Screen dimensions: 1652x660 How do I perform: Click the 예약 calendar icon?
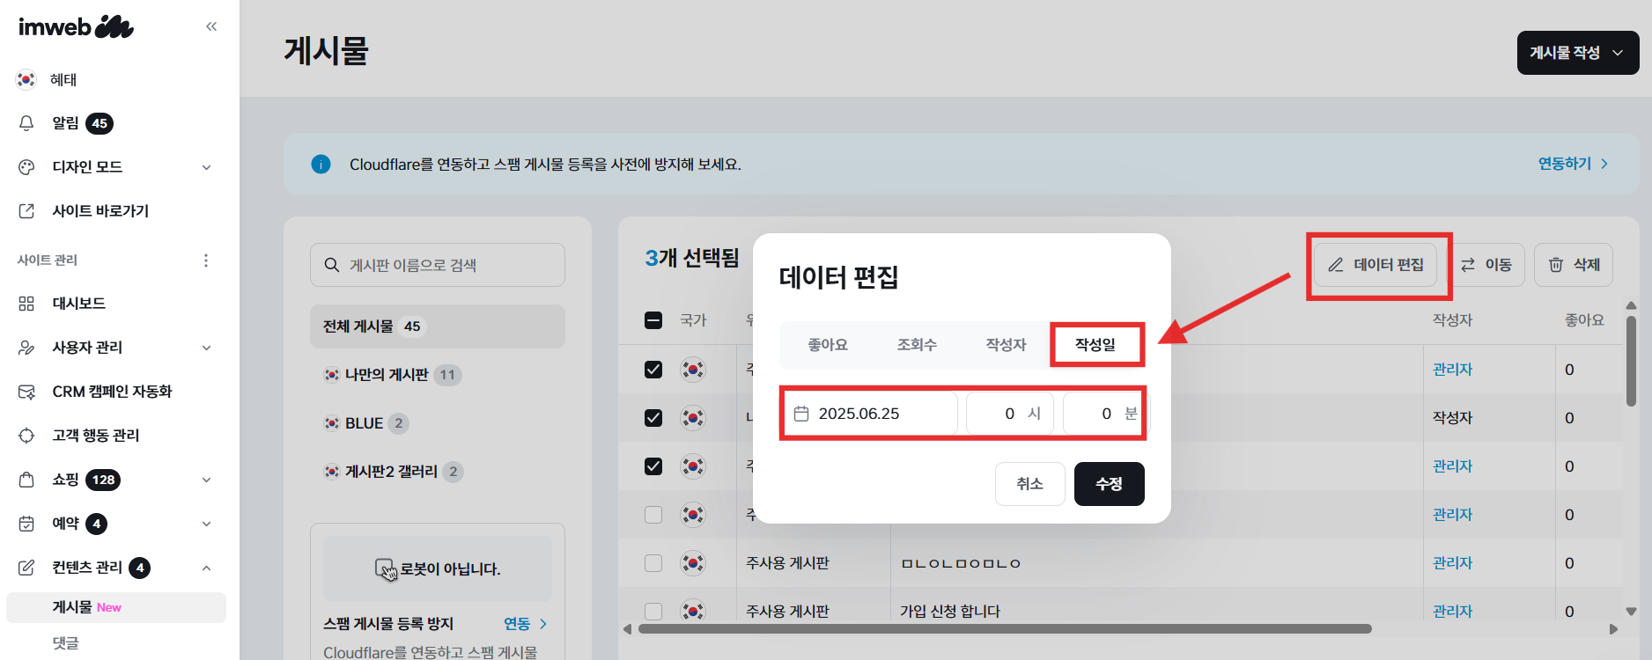point(26,524)
